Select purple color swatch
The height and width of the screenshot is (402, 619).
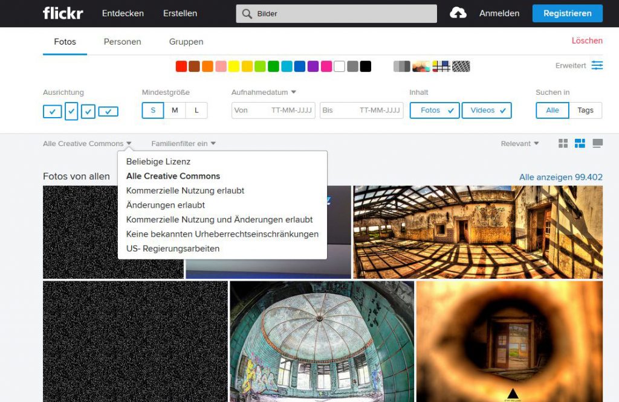[313, 66]
